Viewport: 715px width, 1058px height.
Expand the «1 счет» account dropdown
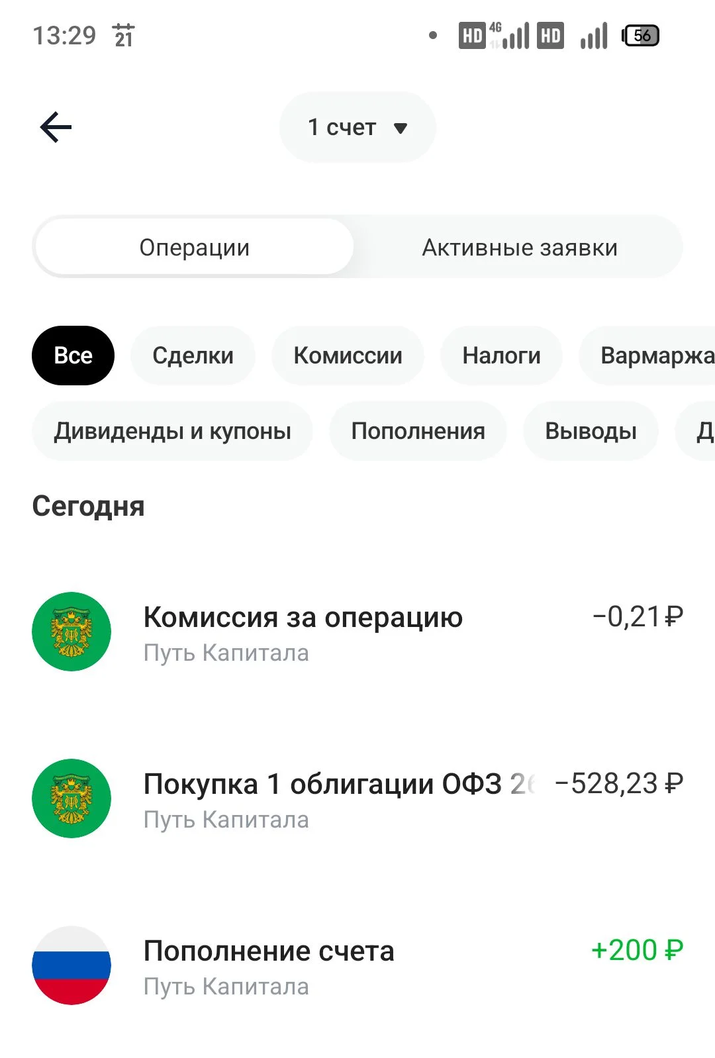(x=358, y=127)
